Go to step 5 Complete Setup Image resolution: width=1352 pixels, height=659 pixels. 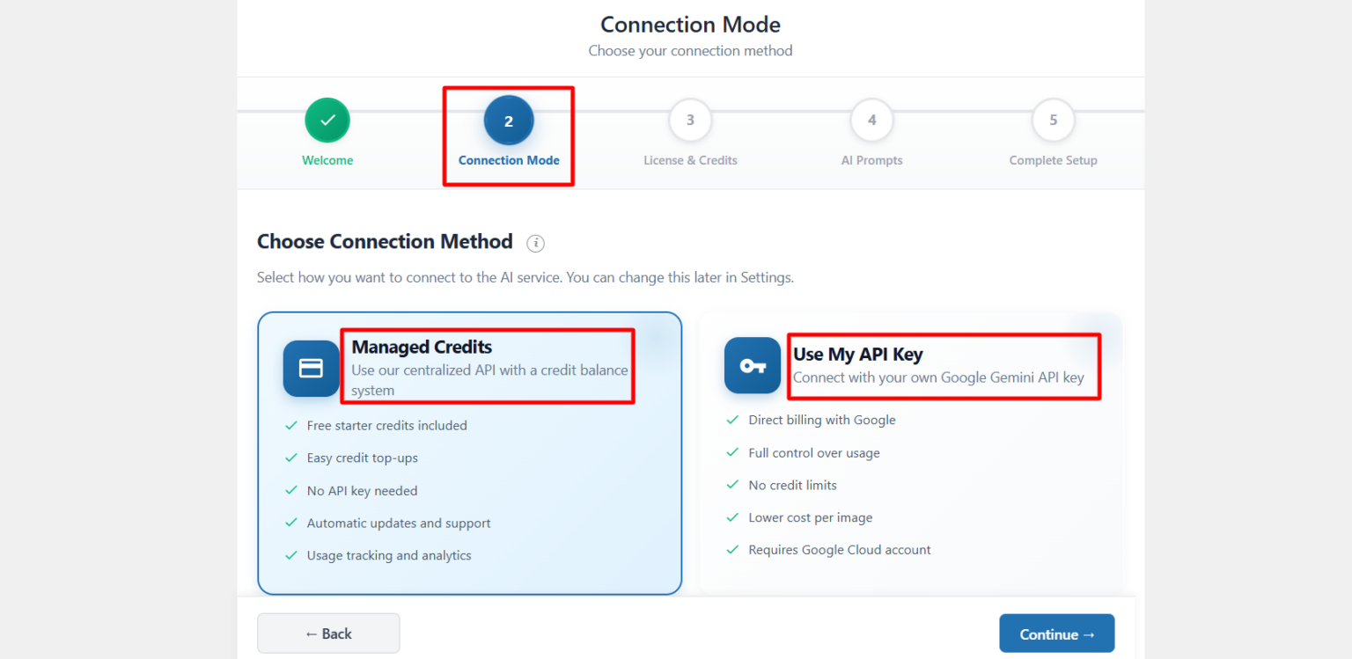click(1053, 121)
